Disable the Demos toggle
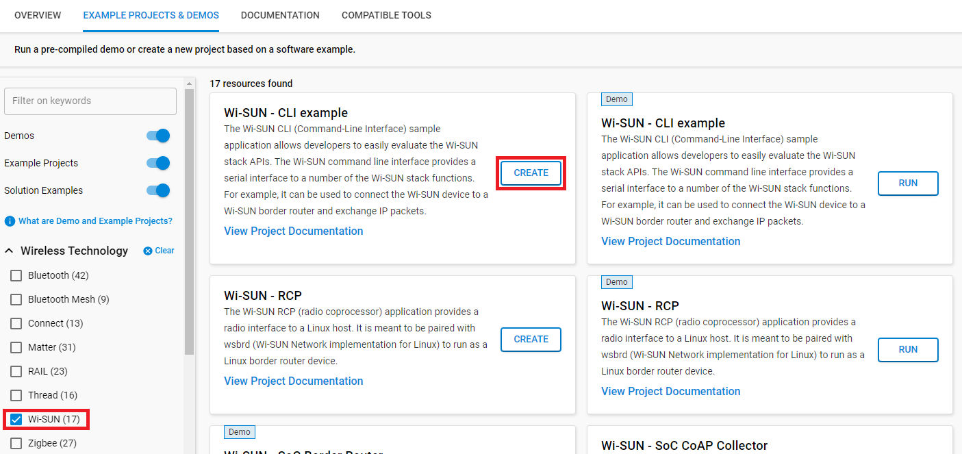The width and height of the screenshot is (962, 454). 157,136
